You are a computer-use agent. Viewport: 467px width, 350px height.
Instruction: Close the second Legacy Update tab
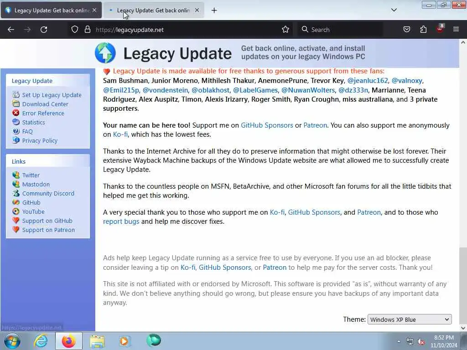(x=197, y=10)
